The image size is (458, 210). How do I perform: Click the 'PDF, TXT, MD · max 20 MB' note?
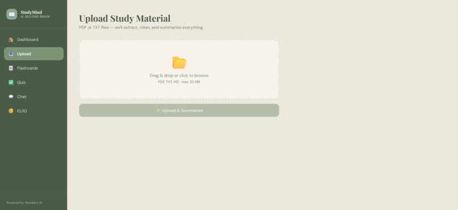pyautogui.click(x=179, y=82)
